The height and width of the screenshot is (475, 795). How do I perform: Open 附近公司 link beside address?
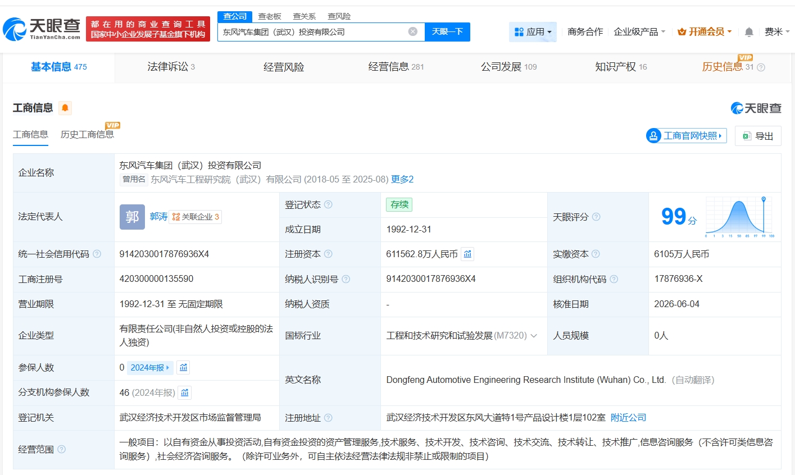coord(628,418)
